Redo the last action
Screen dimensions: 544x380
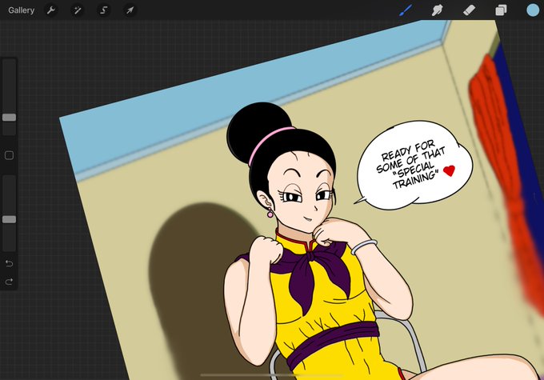click(x=9, y=281)
